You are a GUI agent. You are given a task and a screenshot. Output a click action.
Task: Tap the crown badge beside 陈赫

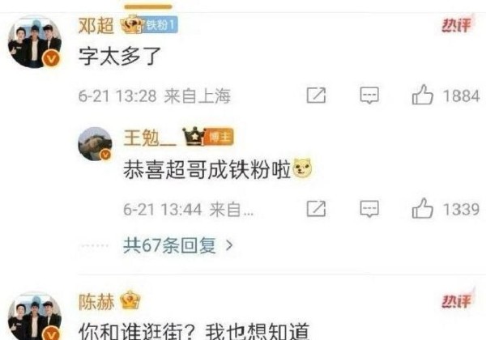(130, 300)
